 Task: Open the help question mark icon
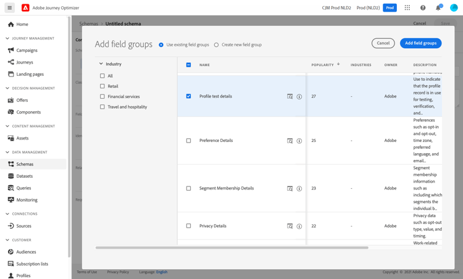(423, 8)
